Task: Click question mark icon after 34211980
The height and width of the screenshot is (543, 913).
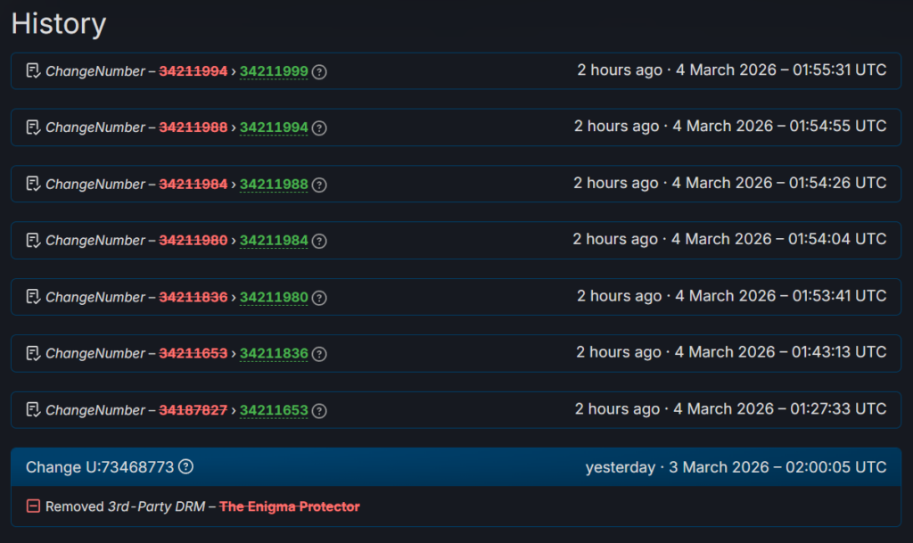Action: 319,298
